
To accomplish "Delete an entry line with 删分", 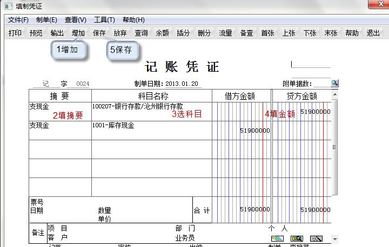I will click(204, 33).
